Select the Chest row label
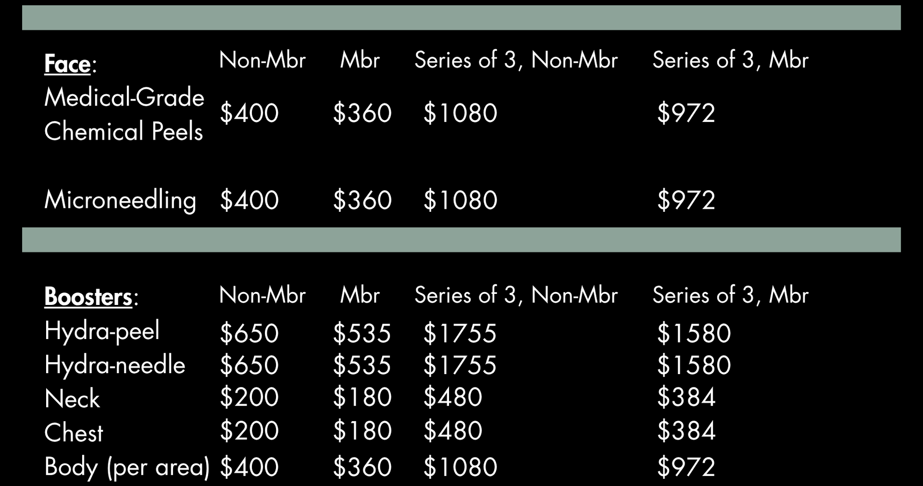 [74, 433]
